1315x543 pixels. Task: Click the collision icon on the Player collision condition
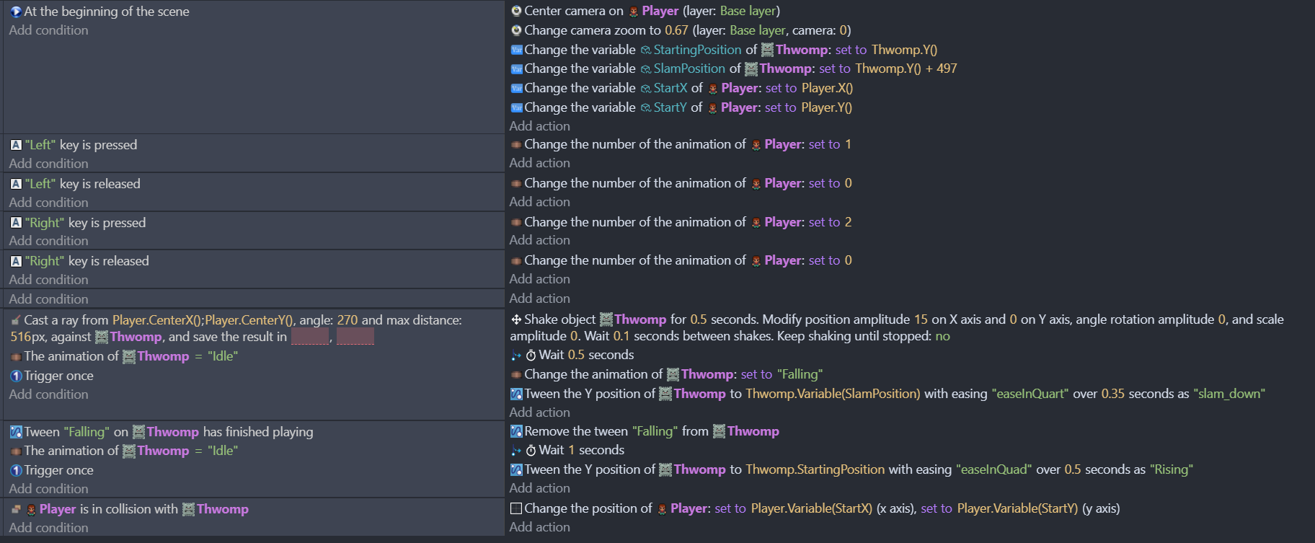pyautogui.click(x=16, y=509)
